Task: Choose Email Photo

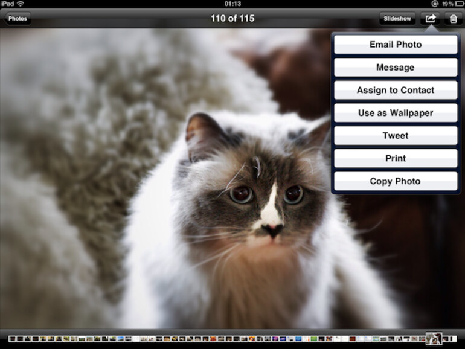Action: pyautogui.click(x=396, y=45)
